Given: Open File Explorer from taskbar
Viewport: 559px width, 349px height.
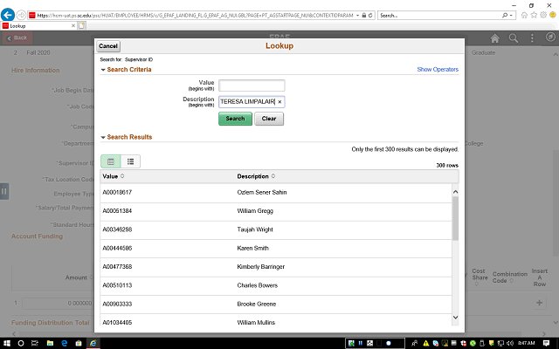Looking at the screenshot, I should (x=50, y=343).
